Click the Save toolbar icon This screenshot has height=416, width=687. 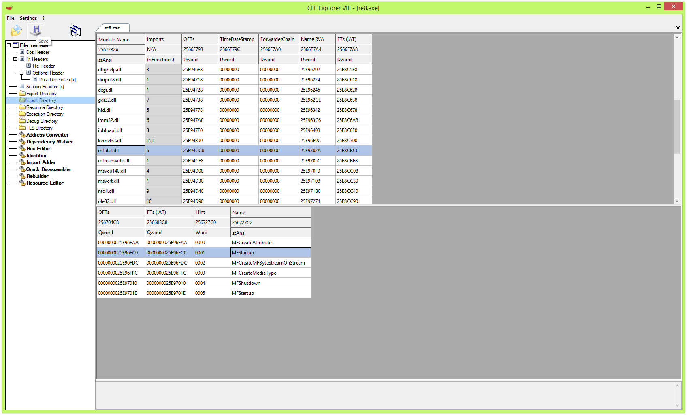(36, 30)
